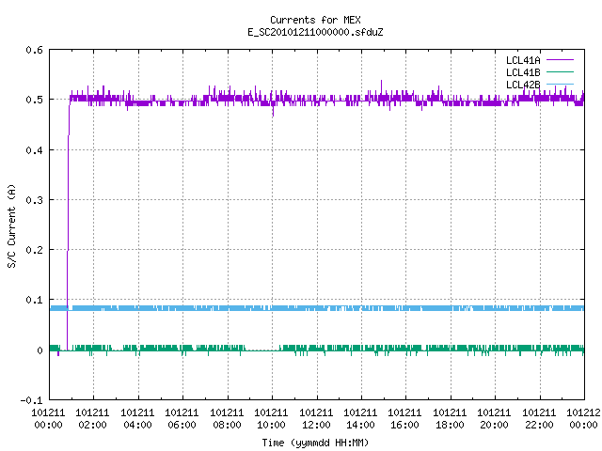This screenshot has width=602, height=451.
Task: Click the y-axis tick value 0.3
Action: click(34, 200)
